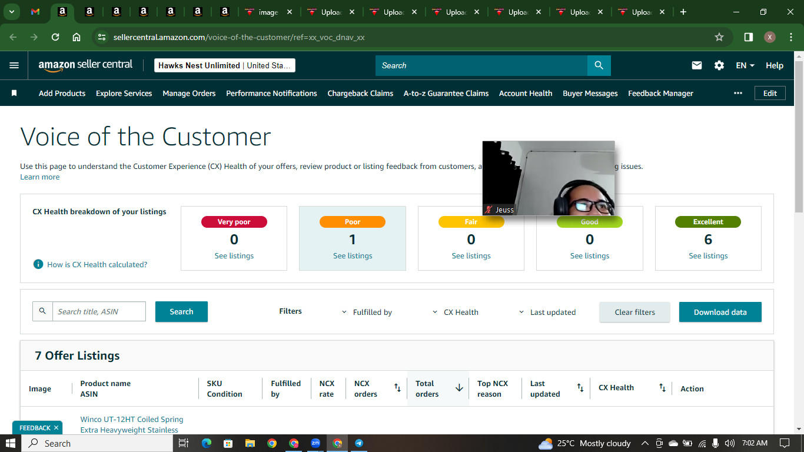Go to Performance Notifications

pos(271,93)
